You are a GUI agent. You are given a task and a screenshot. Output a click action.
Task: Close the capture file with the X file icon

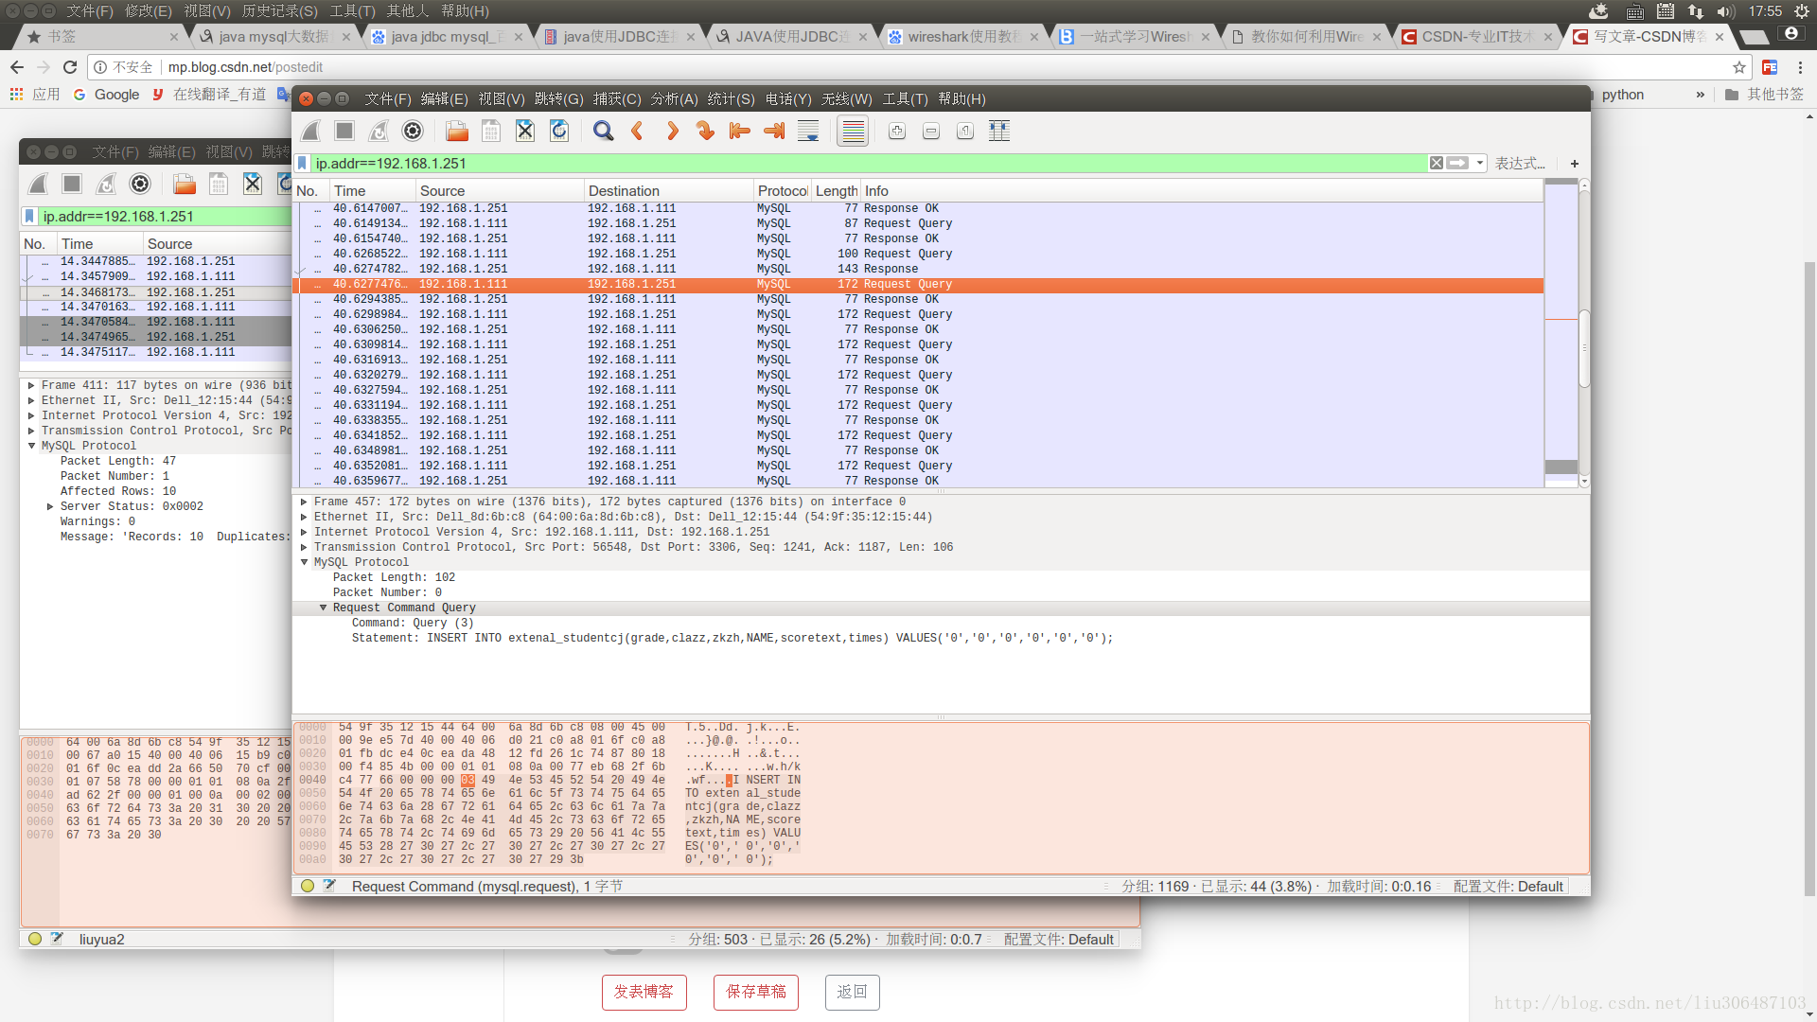tap(525, 132)
